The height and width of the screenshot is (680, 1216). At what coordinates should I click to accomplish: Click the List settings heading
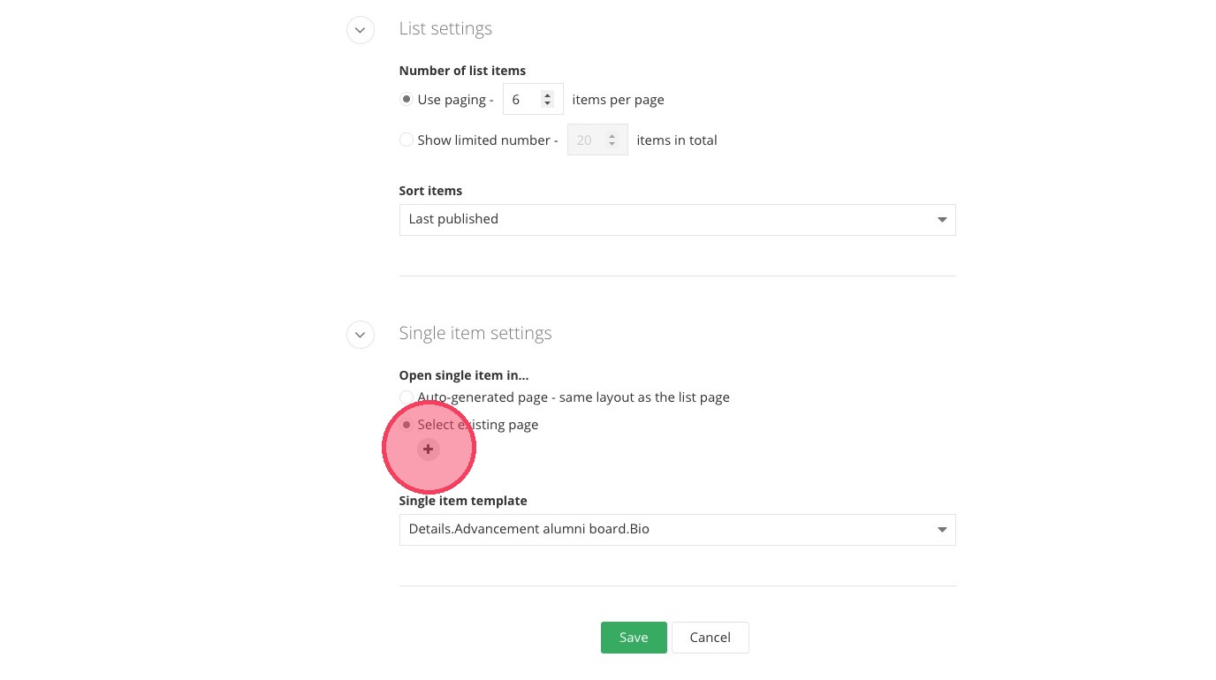point(445,29)
